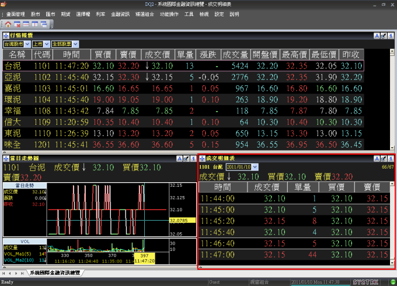Click the 名稱 column header
Screen dimensions: 397x286
(x=17, y=54)
